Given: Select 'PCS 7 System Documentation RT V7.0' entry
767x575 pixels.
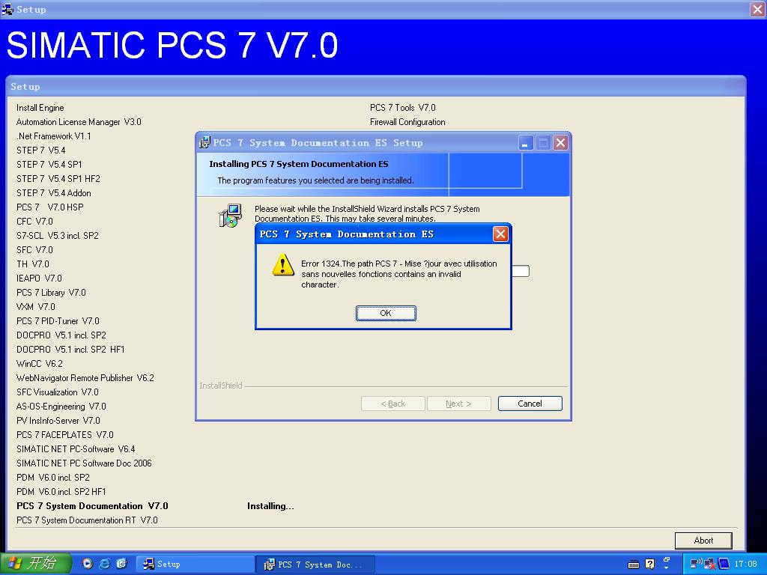Looking at the screenshot, I should click(x=87, y=520).
